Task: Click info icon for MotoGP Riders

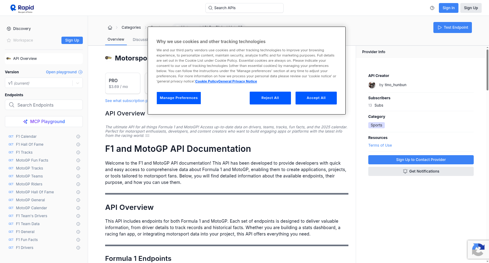Action: (x=78, y=184)
